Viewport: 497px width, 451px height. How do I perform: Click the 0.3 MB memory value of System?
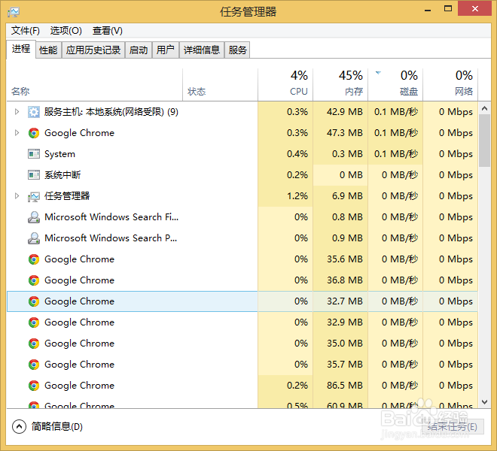[x=347, y=154]
